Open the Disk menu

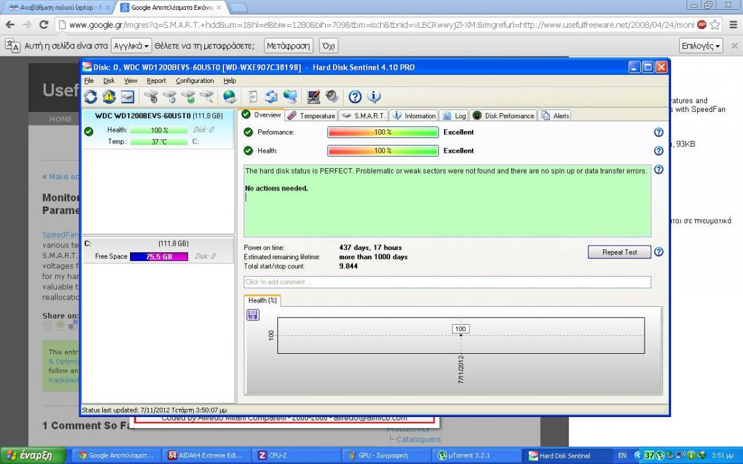click(x=109, y=81)
